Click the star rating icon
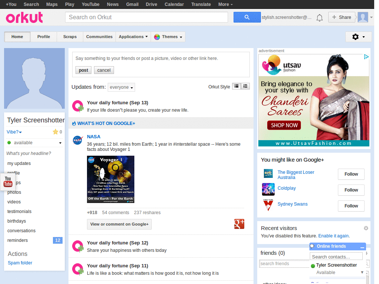379x284 pixels. pos(56,132)
